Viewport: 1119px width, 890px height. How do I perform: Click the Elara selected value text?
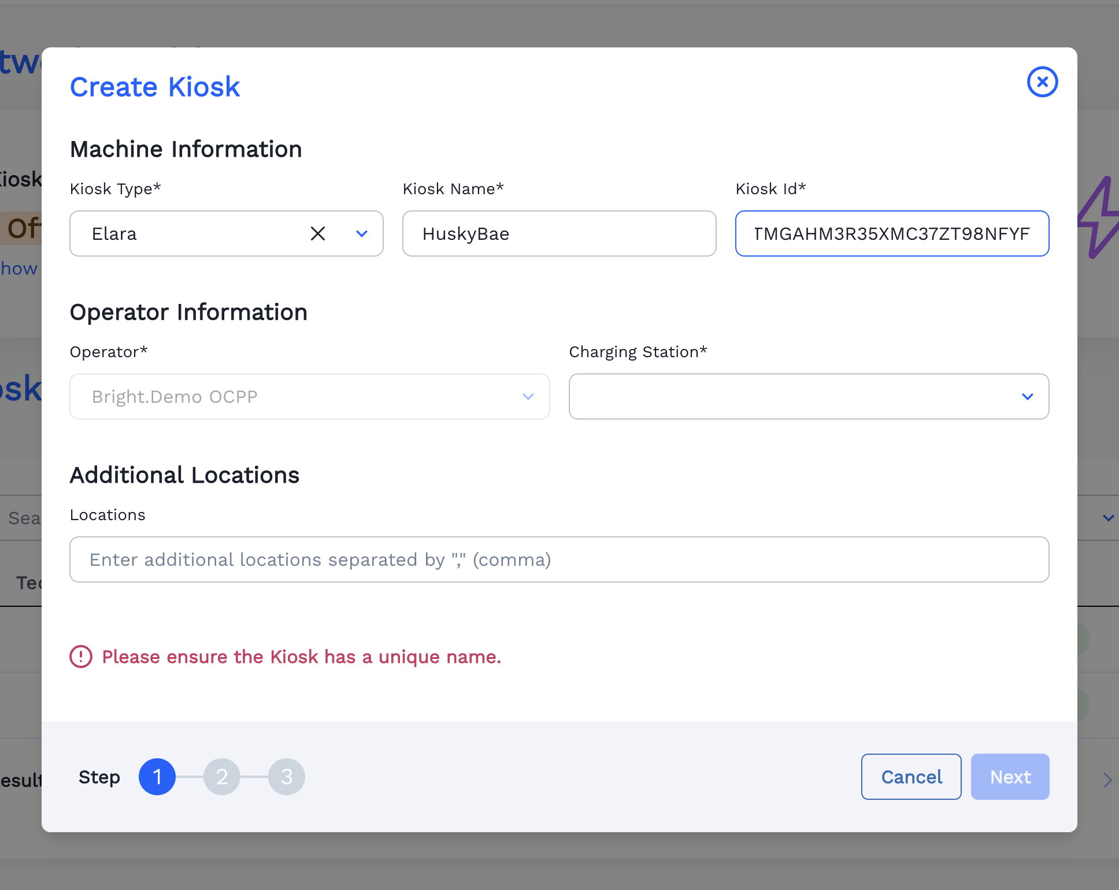(114, 233)
